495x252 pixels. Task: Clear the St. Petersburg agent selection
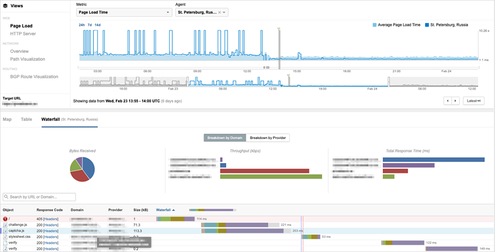(219, 12)
